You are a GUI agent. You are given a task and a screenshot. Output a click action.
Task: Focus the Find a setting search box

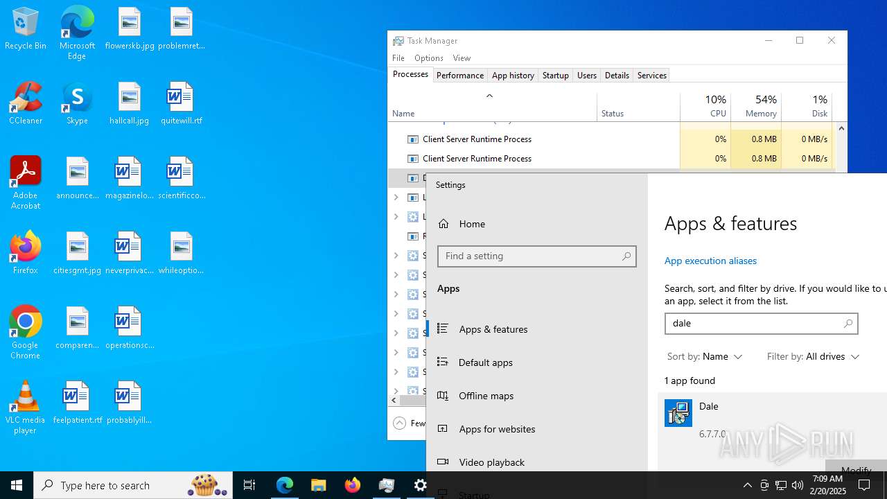coord(536,256)
